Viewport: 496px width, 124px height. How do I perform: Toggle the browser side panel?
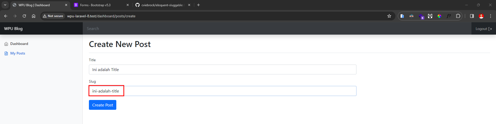[472, 16]
